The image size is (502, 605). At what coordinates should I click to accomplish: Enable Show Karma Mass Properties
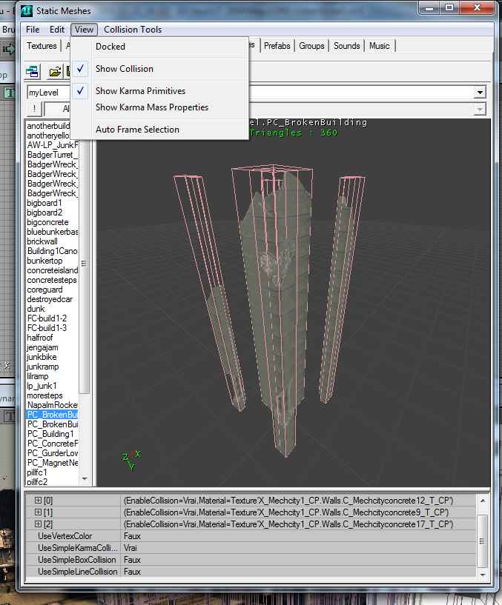tap(151, 107)
